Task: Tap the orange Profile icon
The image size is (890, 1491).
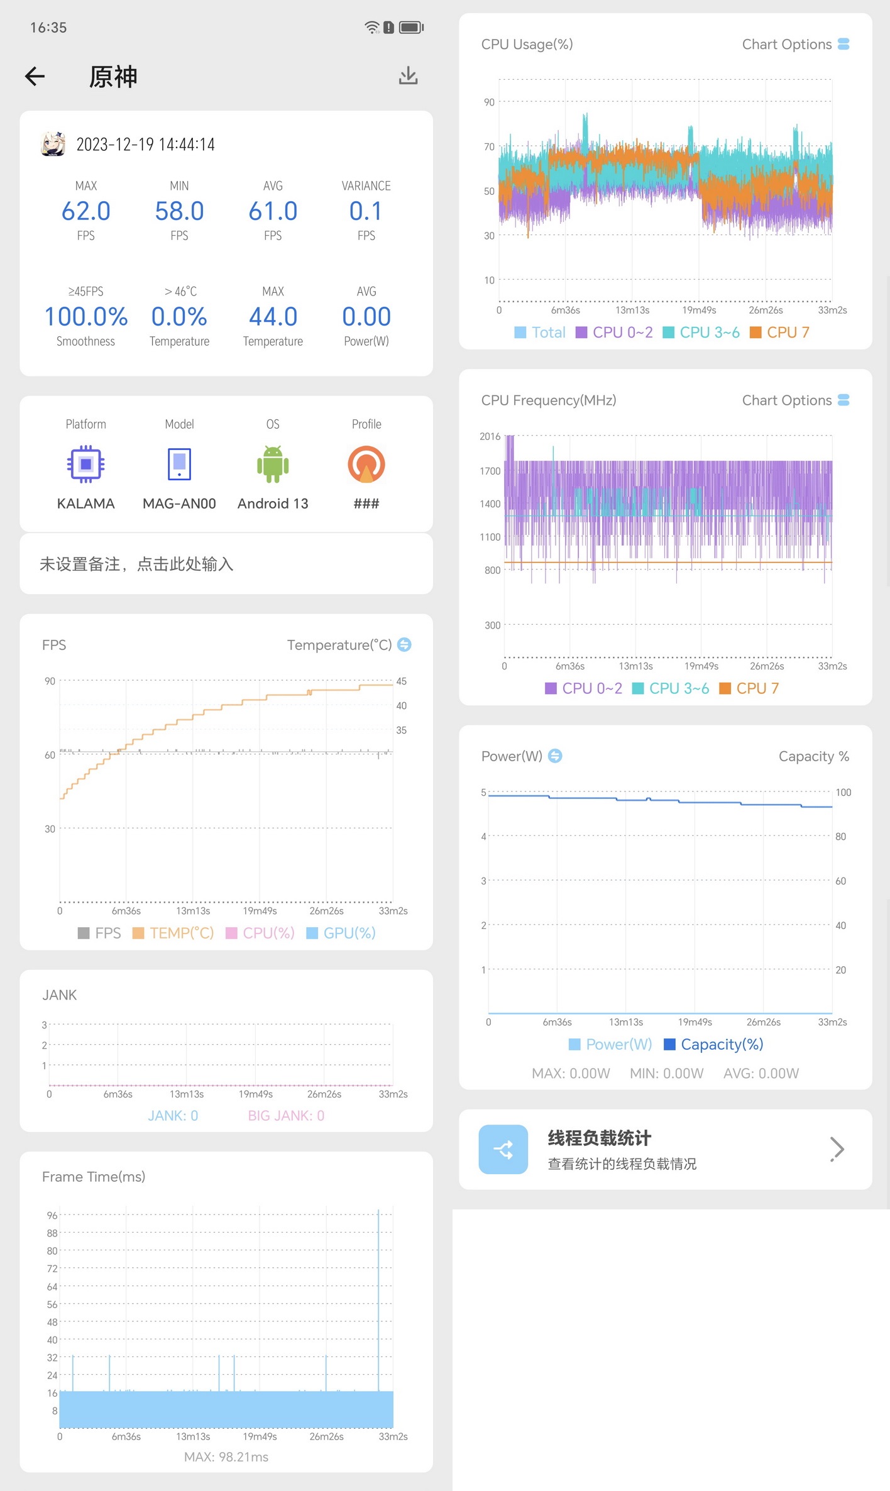Action: point(366,465)
